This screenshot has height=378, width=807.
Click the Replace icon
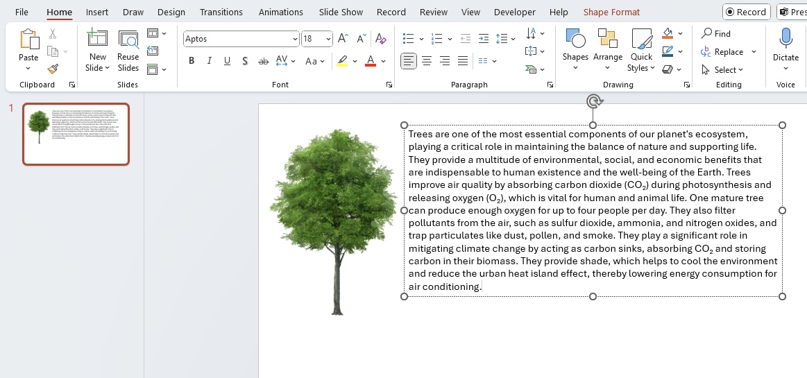(706, 51)
